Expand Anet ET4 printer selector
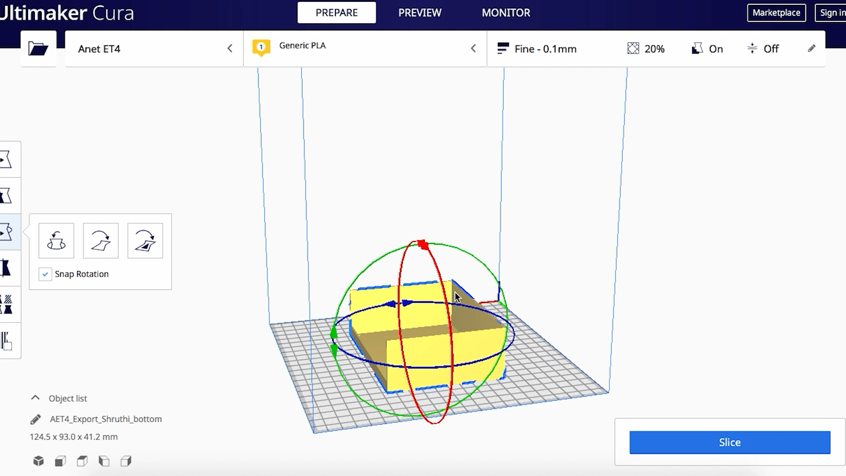Screen dimensions: 846x476 tap(154, 48)
